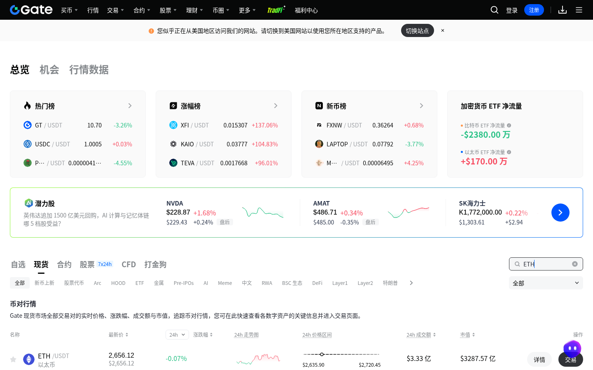The width and height of the screenshot is (593, 370).
Task: Select the CFD market tab
Action: [128, 264]
